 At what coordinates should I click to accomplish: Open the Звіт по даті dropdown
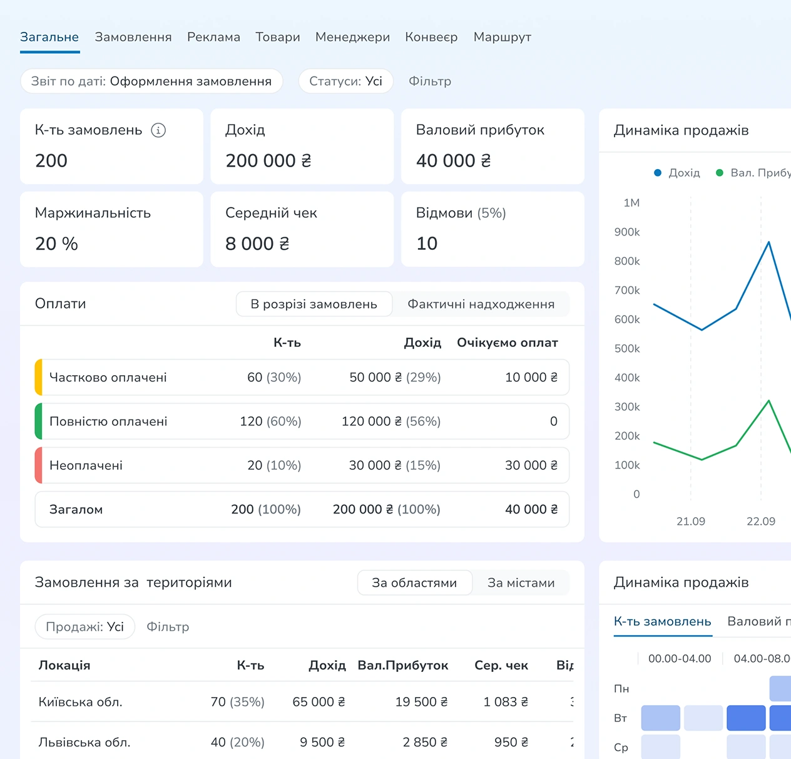pos(151,81)
